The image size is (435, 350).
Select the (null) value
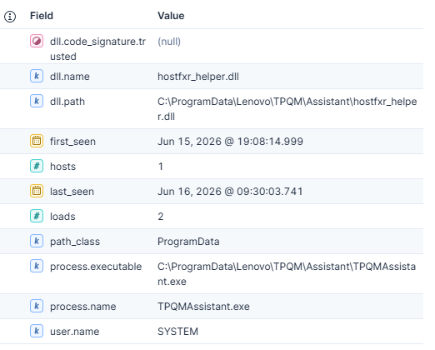(169, 42)
